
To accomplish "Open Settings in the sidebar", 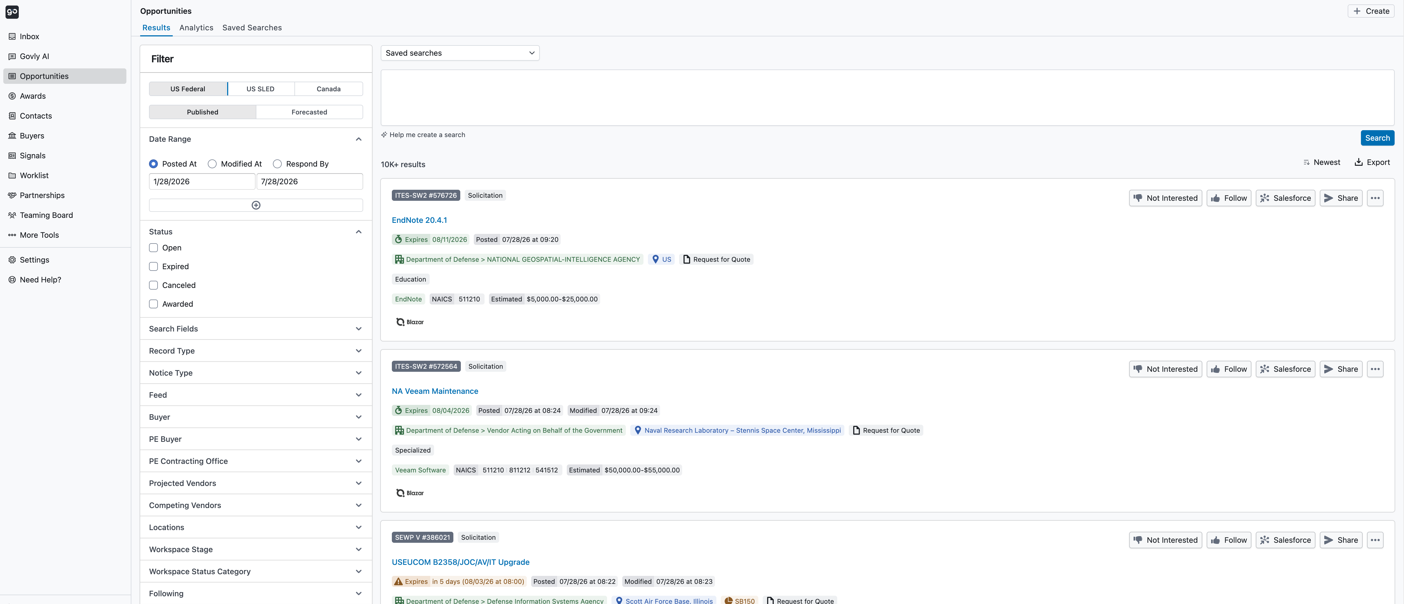I will pyautogui.click(x=64, y=260).
